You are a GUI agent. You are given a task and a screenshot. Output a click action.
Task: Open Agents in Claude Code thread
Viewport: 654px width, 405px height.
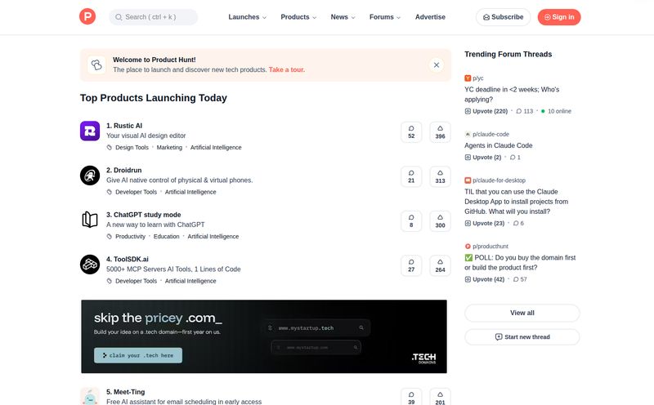[499, 146]
